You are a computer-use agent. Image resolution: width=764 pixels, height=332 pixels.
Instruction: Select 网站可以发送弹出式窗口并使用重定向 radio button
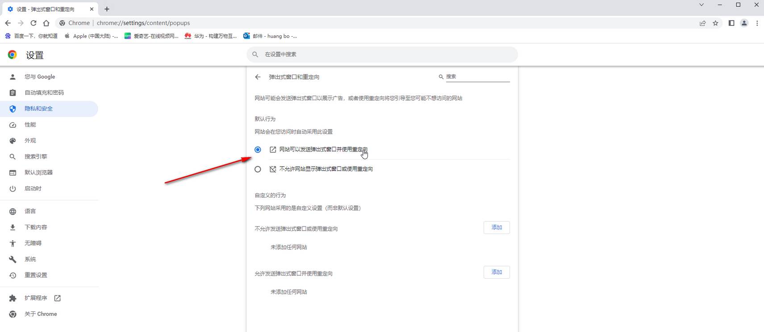tap(258, 150)
